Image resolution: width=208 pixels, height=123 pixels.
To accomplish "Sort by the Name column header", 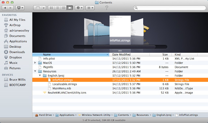I will (x=71, y=55).
